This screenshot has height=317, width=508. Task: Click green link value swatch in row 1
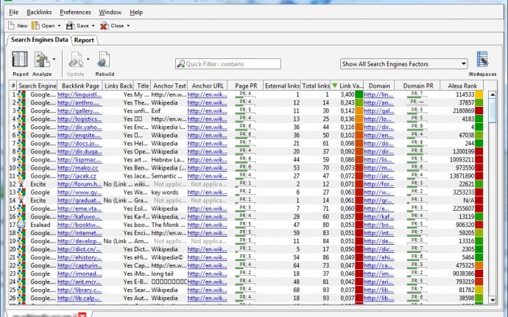click(x=359, y=95)
